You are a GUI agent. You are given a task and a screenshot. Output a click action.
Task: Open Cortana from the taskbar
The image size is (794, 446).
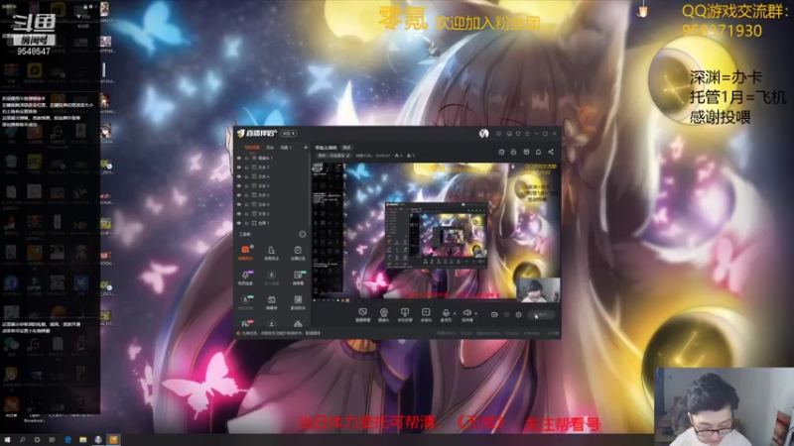(37, 440)
